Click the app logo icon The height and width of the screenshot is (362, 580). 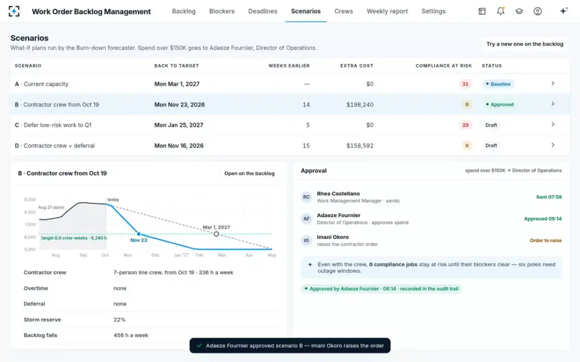click(14, 11)
